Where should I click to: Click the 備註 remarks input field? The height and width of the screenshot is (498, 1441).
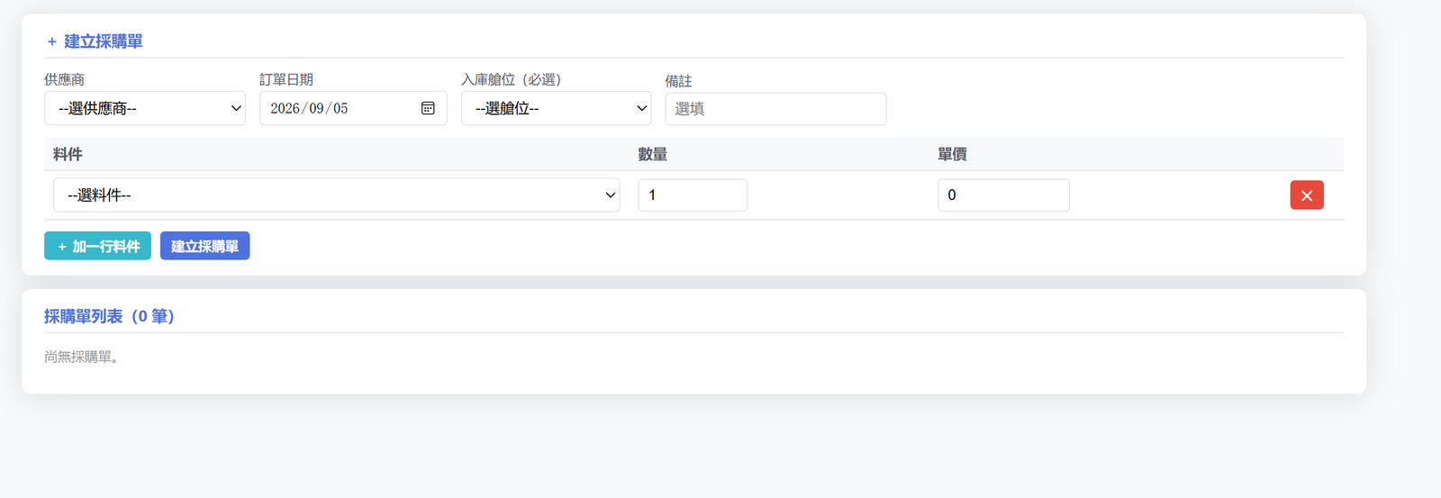775,109
